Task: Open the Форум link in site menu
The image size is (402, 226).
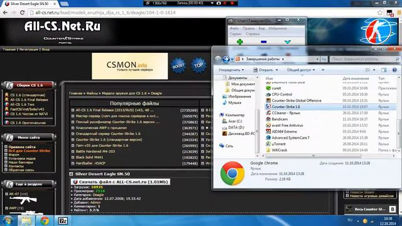Action: coord(14,154)
